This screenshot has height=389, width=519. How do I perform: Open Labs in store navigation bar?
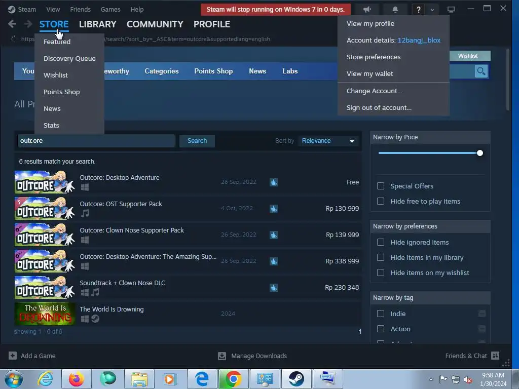[290, 71]
